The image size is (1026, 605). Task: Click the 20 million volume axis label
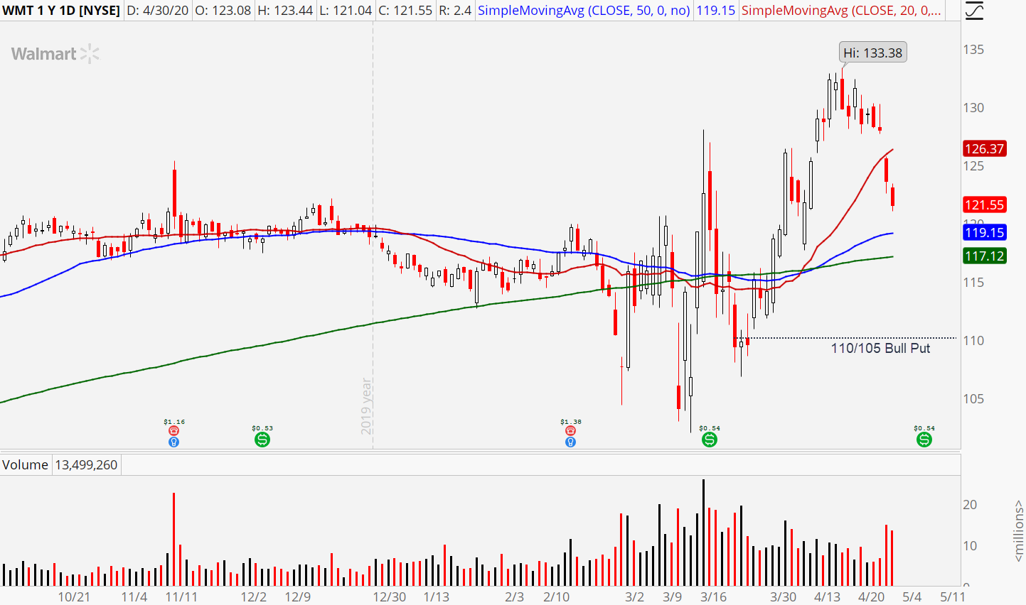tap(970, 505)
